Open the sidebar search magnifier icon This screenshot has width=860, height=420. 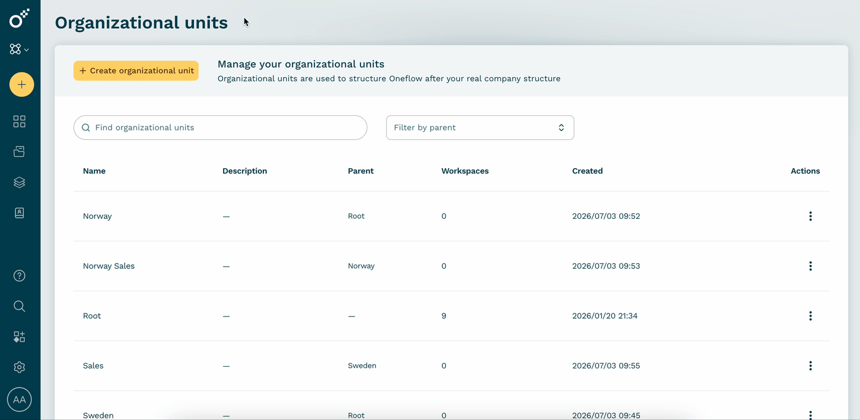20,306
